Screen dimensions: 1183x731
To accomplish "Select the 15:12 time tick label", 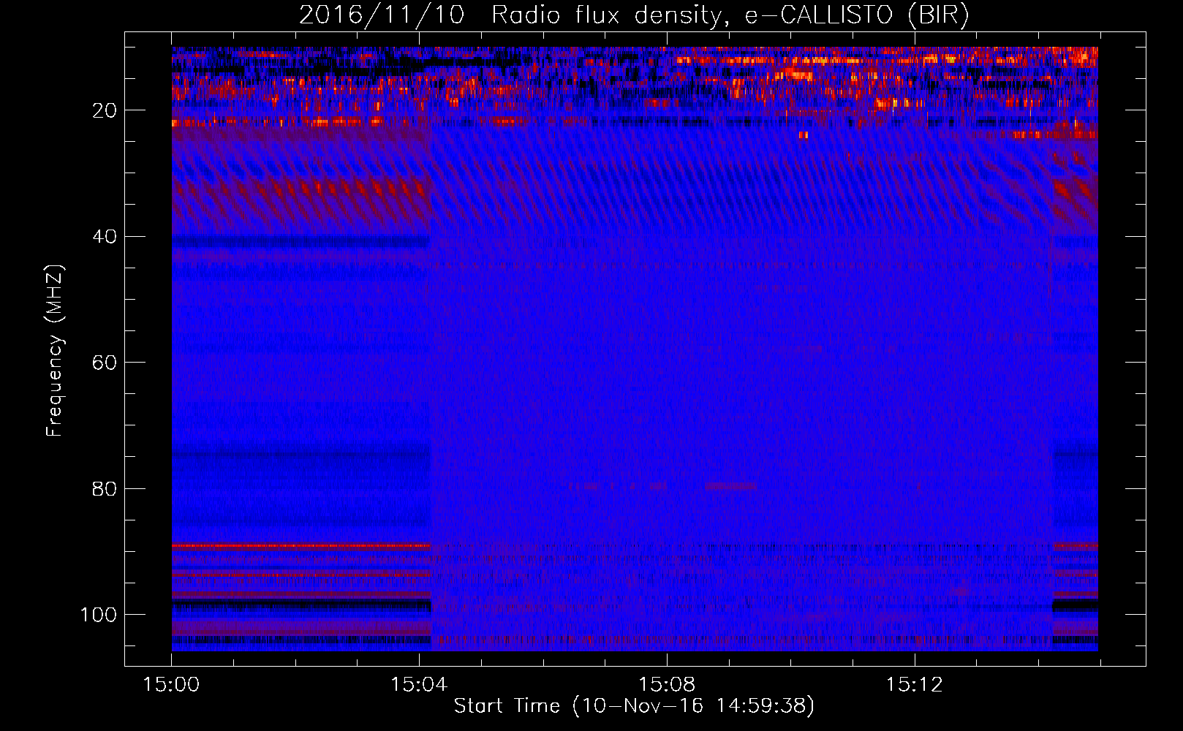I will coord(915,685).
